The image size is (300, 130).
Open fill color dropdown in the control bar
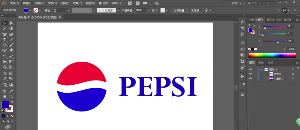pyautogui.click(x=30, y=10)
